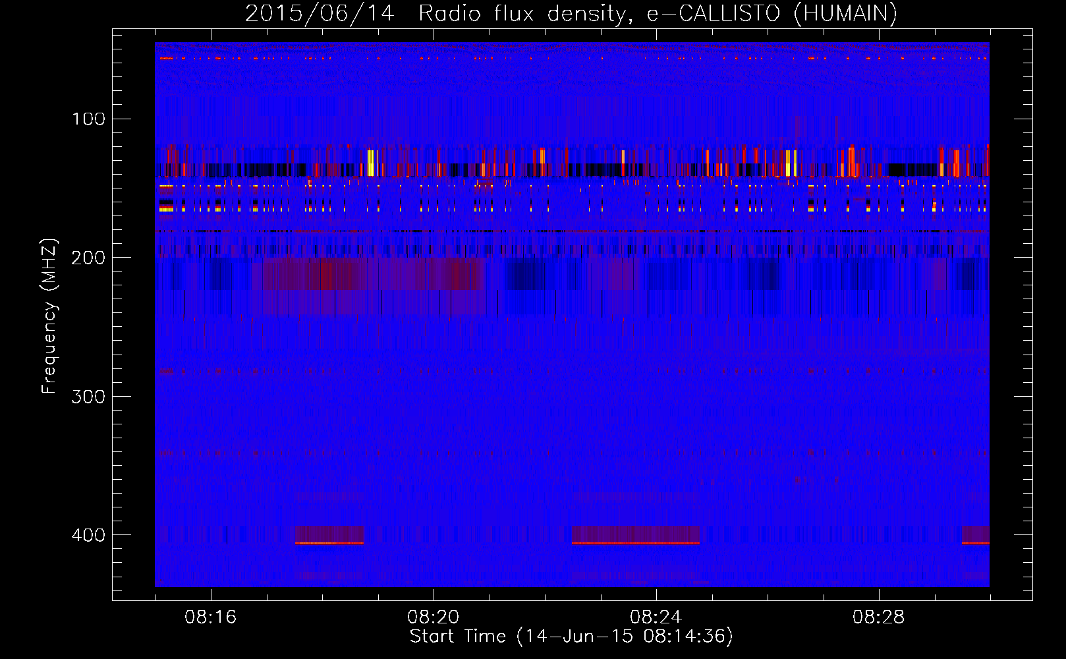
Task: Click the 100 frequency tick label
Action: (88, 119)
